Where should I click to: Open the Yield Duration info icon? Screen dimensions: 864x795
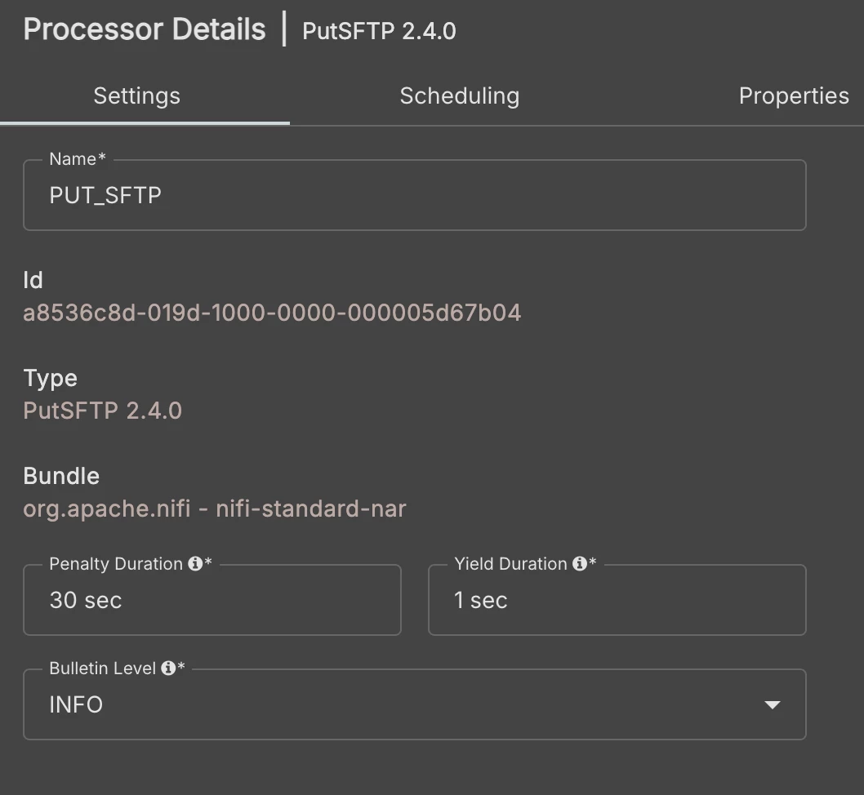[x=579, y=563]
